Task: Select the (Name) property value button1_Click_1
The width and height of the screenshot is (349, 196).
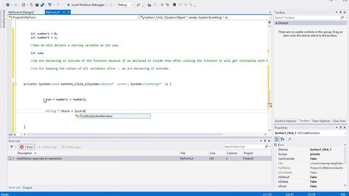Action: click(321, 150)
